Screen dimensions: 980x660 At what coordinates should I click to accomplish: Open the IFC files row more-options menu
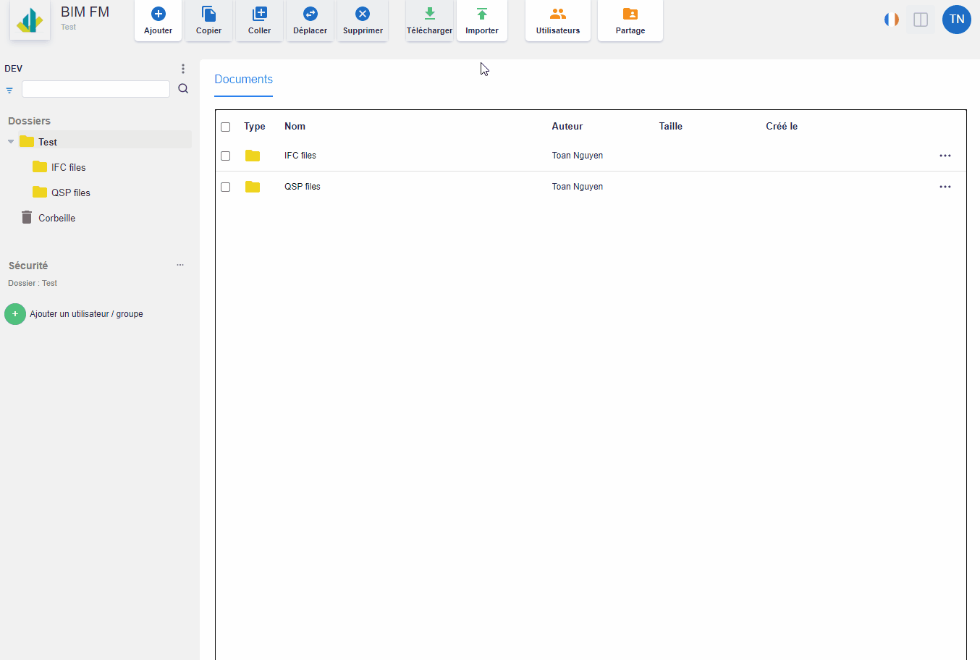[945, 156]
